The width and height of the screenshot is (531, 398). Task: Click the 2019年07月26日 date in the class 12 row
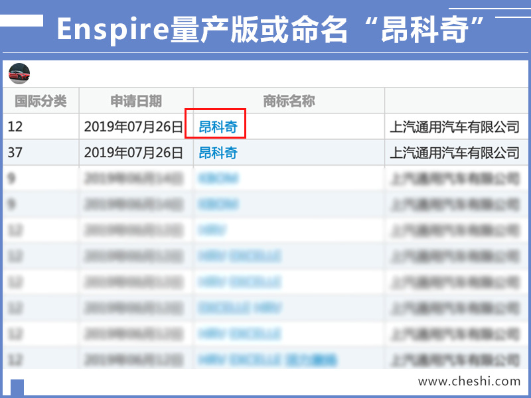click(133, 127)
